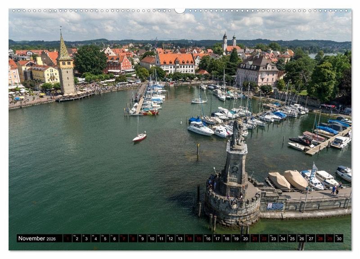
Task: Click red Saturday date 28
Action: tap(320, 238)
